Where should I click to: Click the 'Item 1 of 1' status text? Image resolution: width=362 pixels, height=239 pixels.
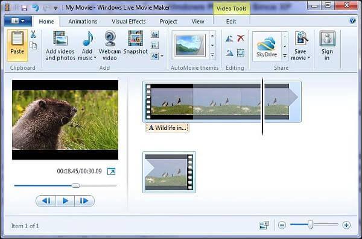[25, 226]
